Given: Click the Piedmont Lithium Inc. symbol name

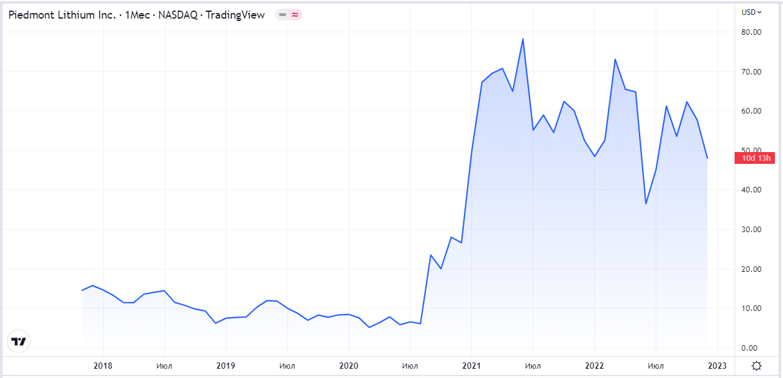Looking at the screenshot, I should click(x=61, y=15).
